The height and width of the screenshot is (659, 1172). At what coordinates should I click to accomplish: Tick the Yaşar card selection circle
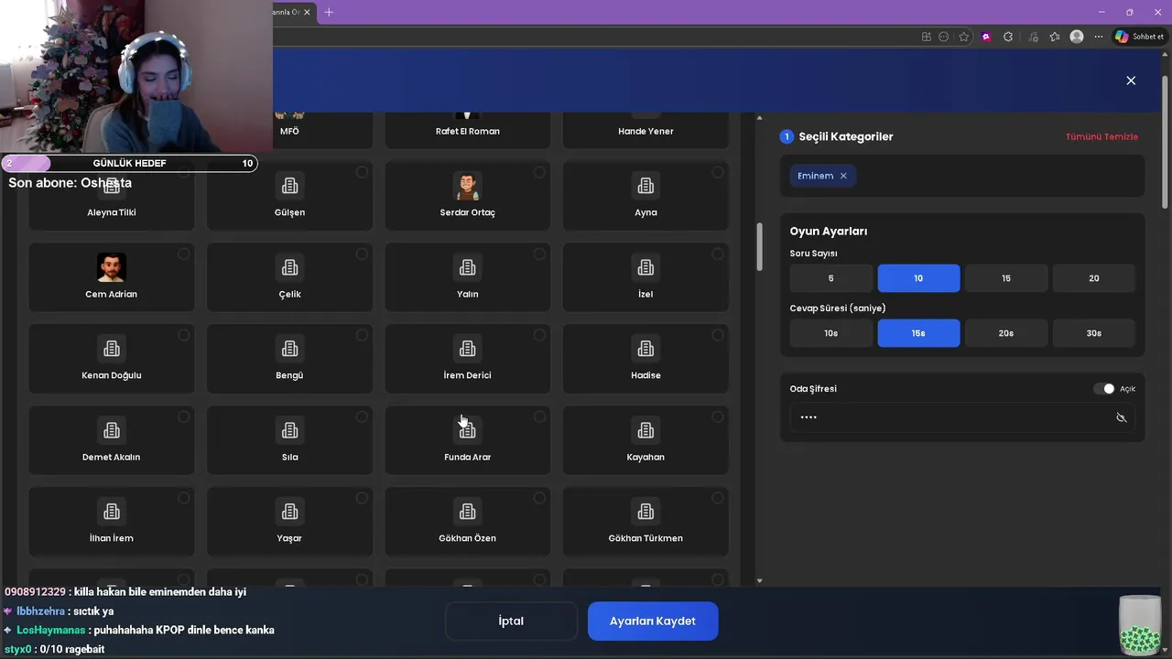point(362,498)
